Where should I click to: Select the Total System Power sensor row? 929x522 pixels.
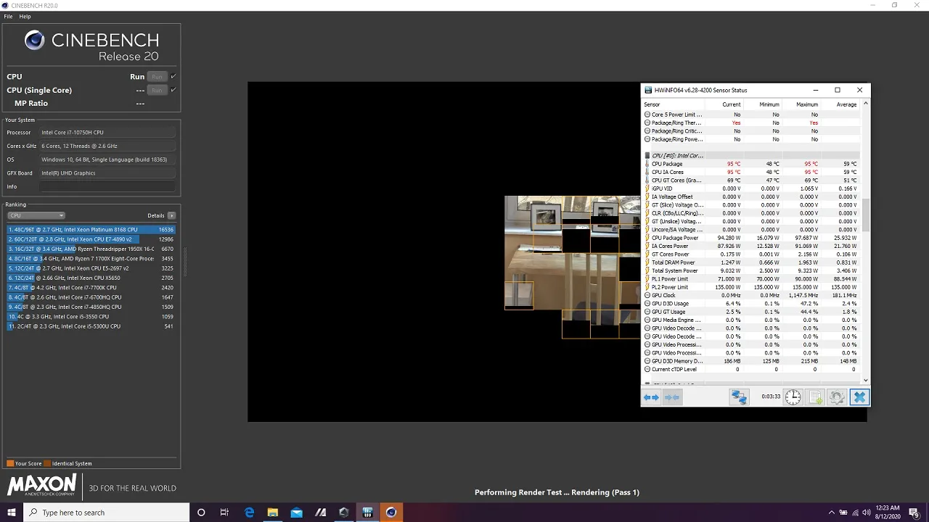point(751,270)
